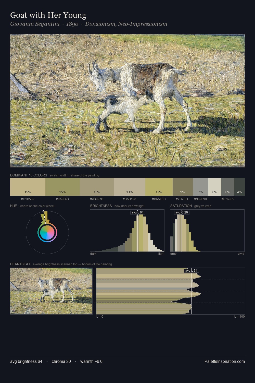Pick the 7% grey #969690 swatch
This screenshot has width=255, height=383.
tap(201, 187)
